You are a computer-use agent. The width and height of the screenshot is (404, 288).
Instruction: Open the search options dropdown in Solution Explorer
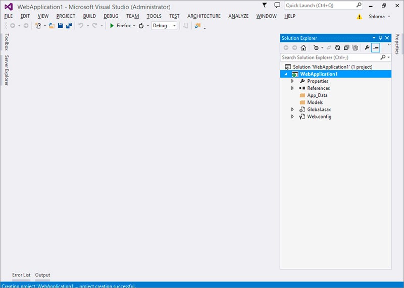(x=388, y=57)
